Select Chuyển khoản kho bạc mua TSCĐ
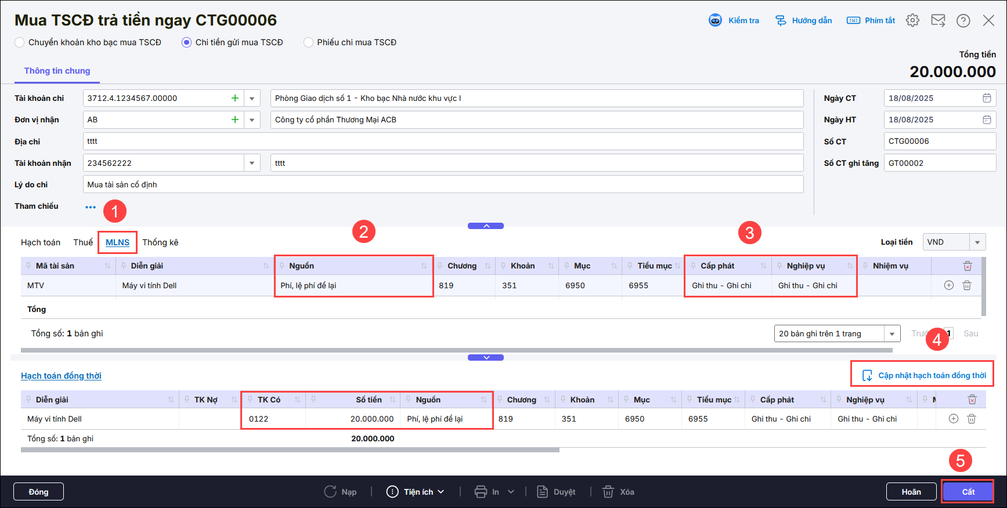Viewport: 1007px width, 508px height. [20, 42]
